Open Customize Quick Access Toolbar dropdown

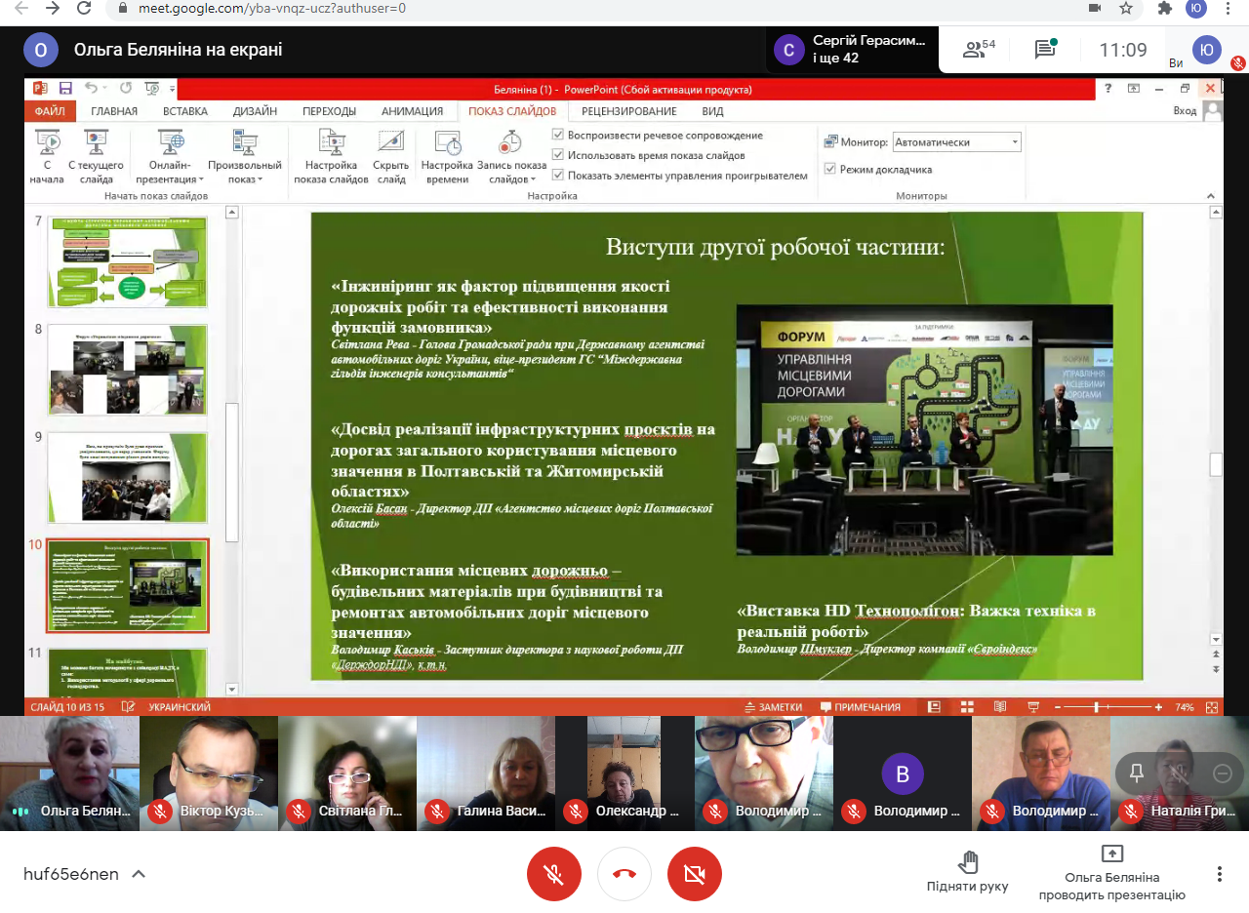tap(172, 88)
